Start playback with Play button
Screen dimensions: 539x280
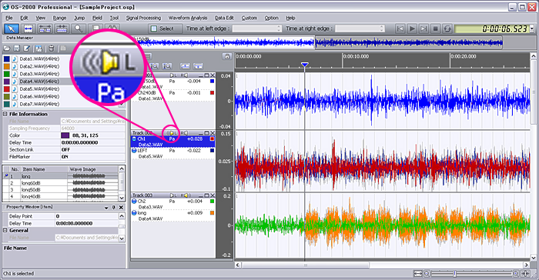tap(412, 29)
